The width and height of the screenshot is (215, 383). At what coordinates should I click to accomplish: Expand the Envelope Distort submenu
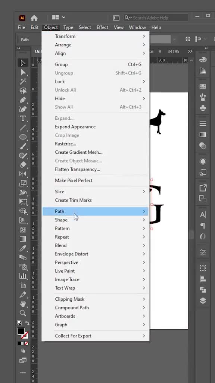click(x=96, y=254)
